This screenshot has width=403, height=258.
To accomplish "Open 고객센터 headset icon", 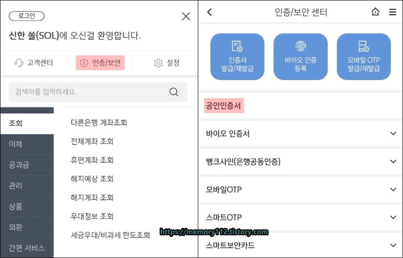I will pos(19,63).
